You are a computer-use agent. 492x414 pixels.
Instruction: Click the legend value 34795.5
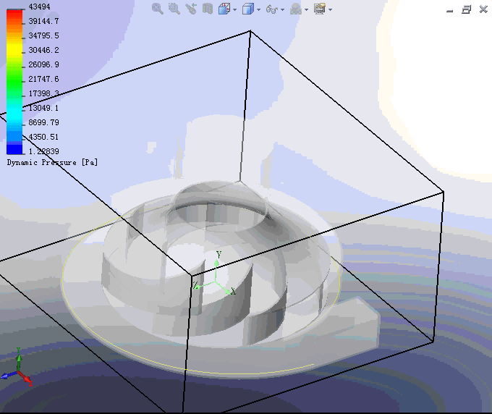(43, 35)
